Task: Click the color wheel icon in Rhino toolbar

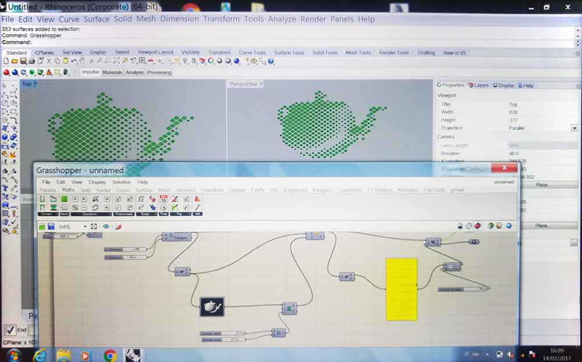Action: [x=211, y=61]
